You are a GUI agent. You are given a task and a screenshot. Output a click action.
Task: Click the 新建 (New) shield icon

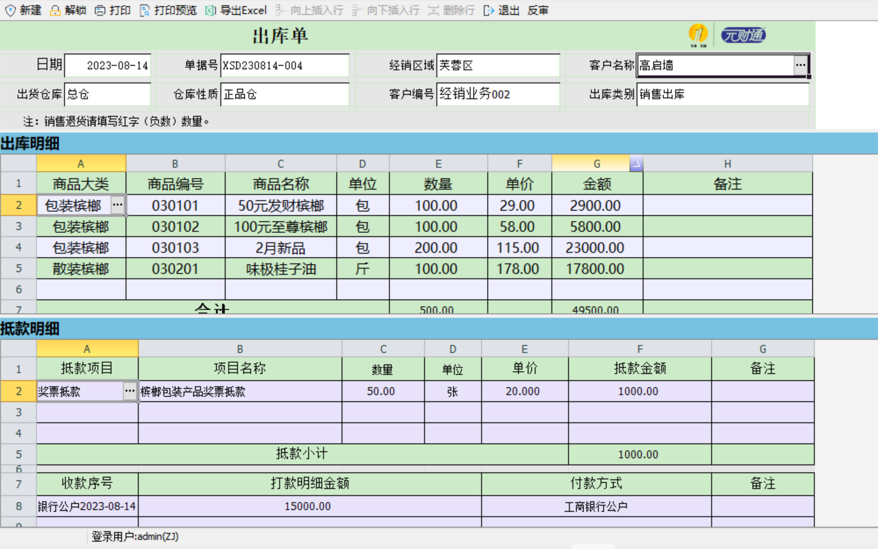[x=11, y=11]
